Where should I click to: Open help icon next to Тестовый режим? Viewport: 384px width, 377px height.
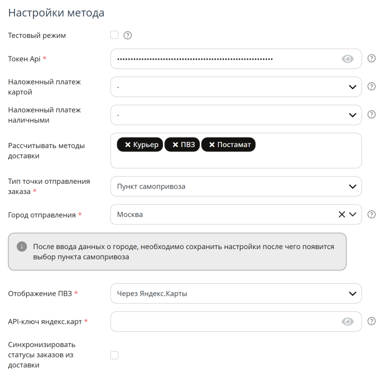[128, 35]
